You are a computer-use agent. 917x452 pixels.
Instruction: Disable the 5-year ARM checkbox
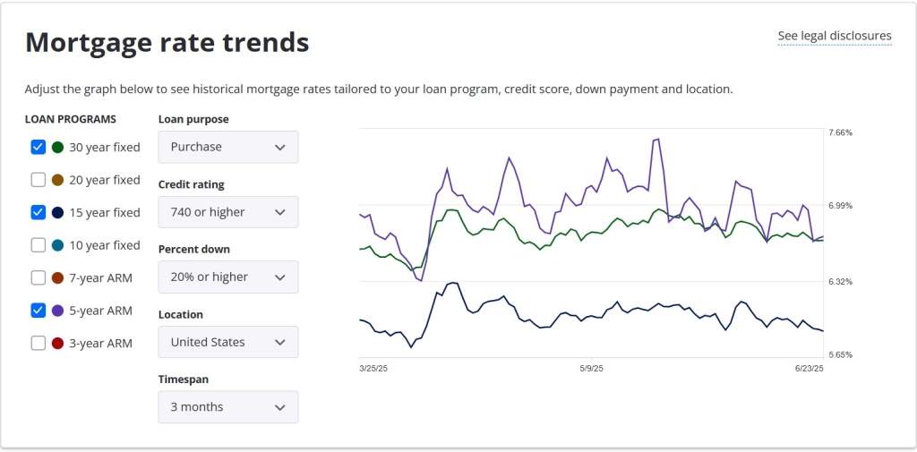tap(38, 311)
